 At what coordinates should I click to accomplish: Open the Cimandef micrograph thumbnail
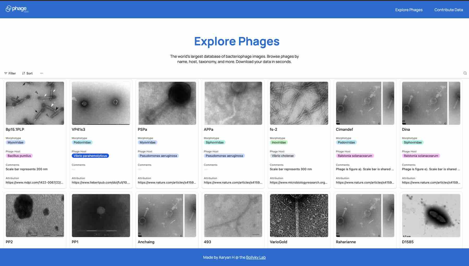(x=365, y=103)
